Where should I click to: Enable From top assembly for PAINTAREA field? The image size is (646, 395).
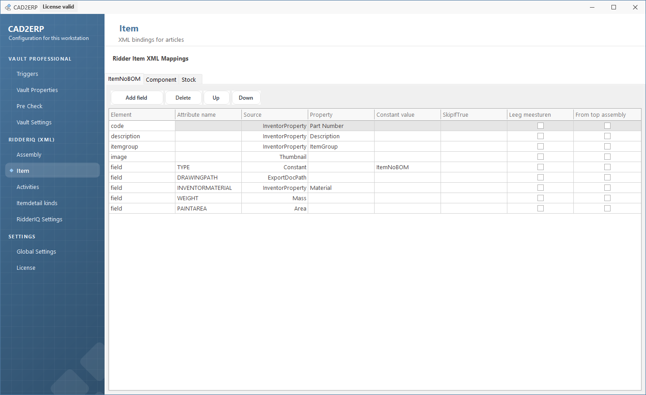pos(607,208)
